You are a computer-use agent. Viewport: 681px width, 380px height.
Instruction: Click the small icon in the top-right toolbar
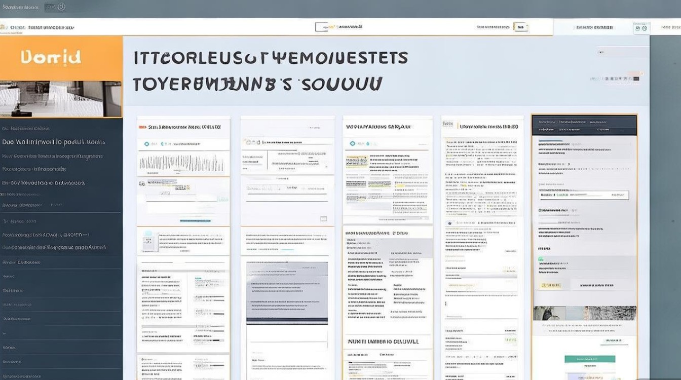(641, 27)
